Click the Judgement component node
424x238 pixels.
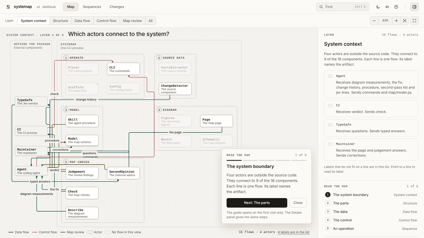click(82, 173)
